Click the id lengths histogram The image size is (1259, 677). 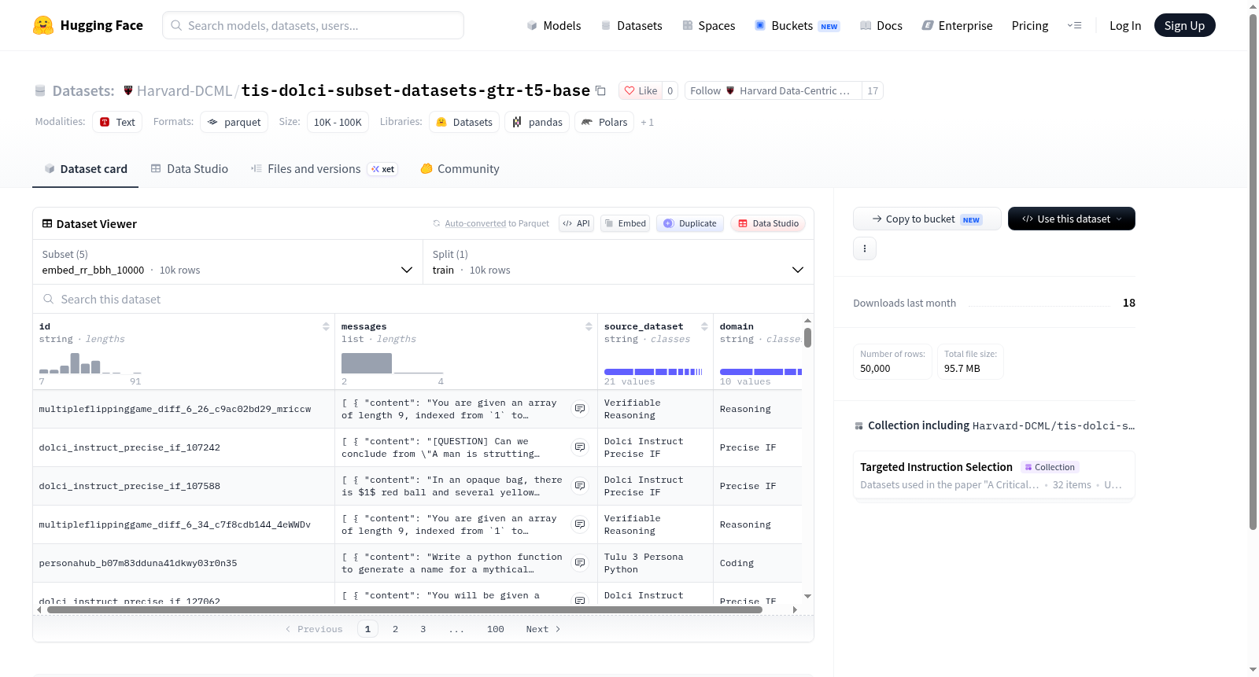coord(90,363)
